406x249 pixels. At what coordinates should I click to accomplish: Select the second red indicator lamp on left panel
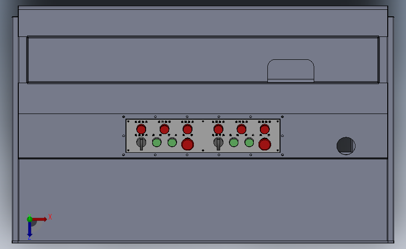click(x=164, y=129)
